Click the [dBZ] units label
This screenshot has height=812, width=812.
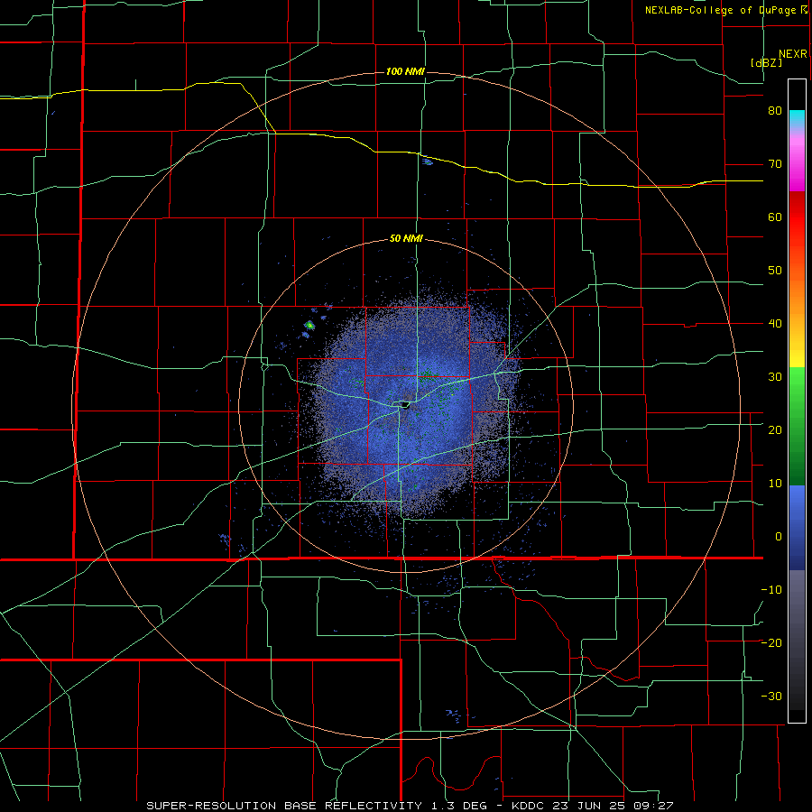click(766, 62)
